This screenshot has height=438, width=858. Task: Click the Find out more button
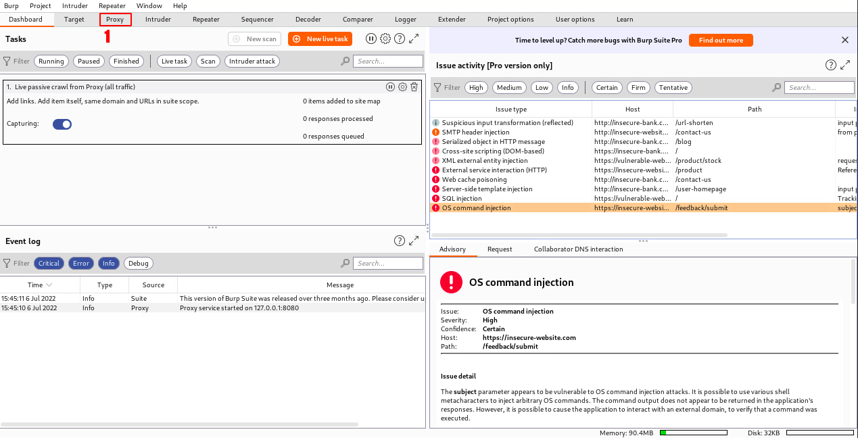[x=721, y=41]
